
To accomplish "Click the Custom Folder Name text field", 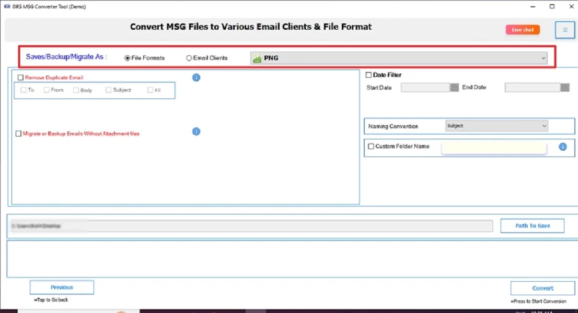I will click(493, 147).
